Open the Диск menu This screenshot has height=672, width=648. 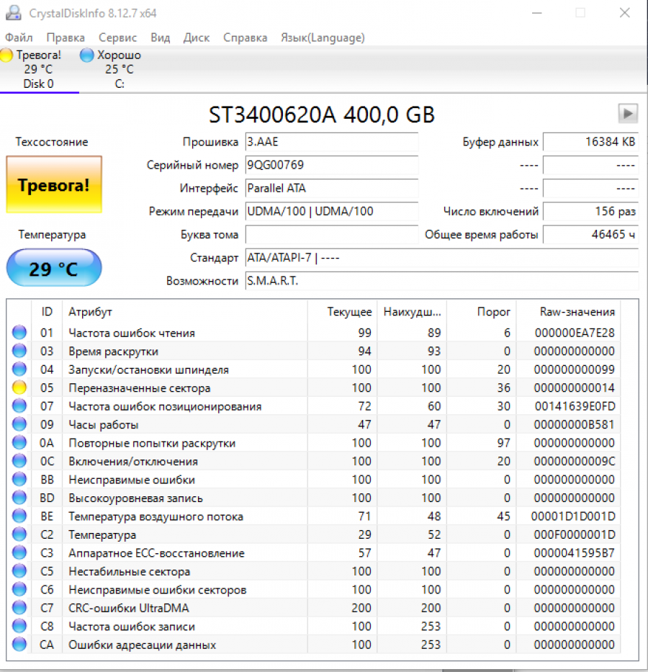tap(197, 37)
